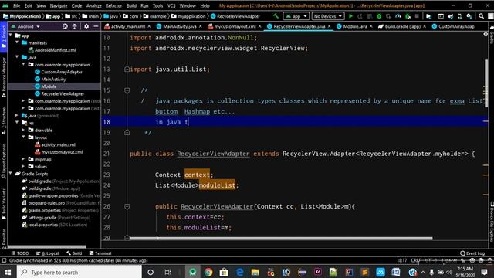The image size is (494, 278).
Task: Click Android Studio icon in taskbar
Action: tap(193, 272)
